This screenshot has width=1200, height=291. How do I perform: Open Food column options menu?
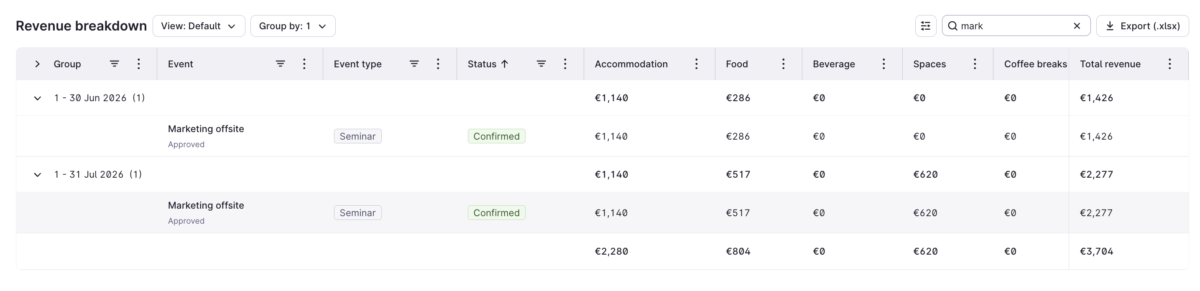click(x=783, y=64)
